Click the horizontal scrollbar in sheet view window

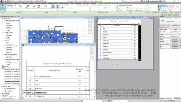tap(60, 98)
